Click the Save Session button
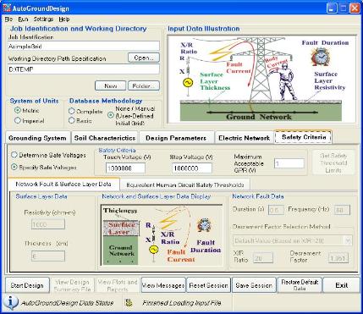The width and height of the screenshot is (363, 314). (254, 285)
